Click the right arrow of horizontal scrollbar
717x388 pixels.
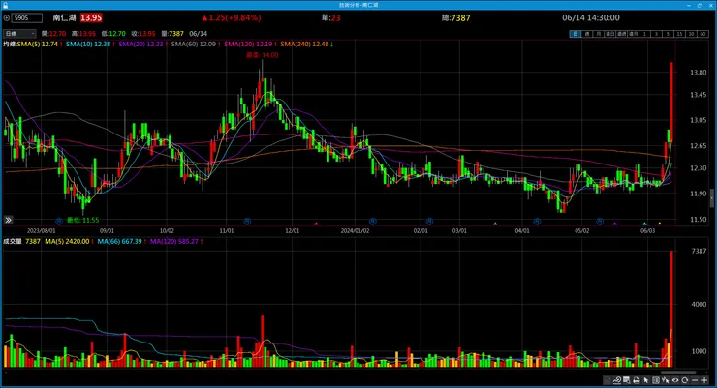point(707,373)
